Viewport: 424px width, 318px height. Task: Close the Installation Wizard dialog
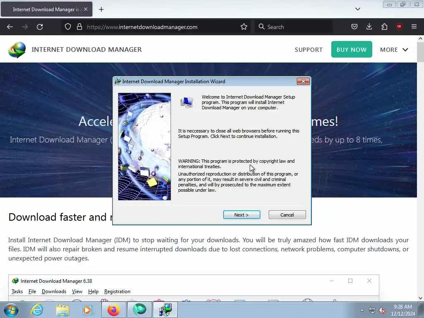303,82
